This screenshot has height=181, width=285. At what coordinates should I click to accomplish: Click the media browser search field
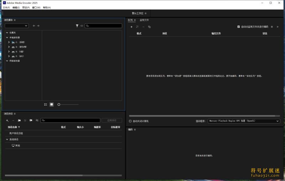[103, 26]
